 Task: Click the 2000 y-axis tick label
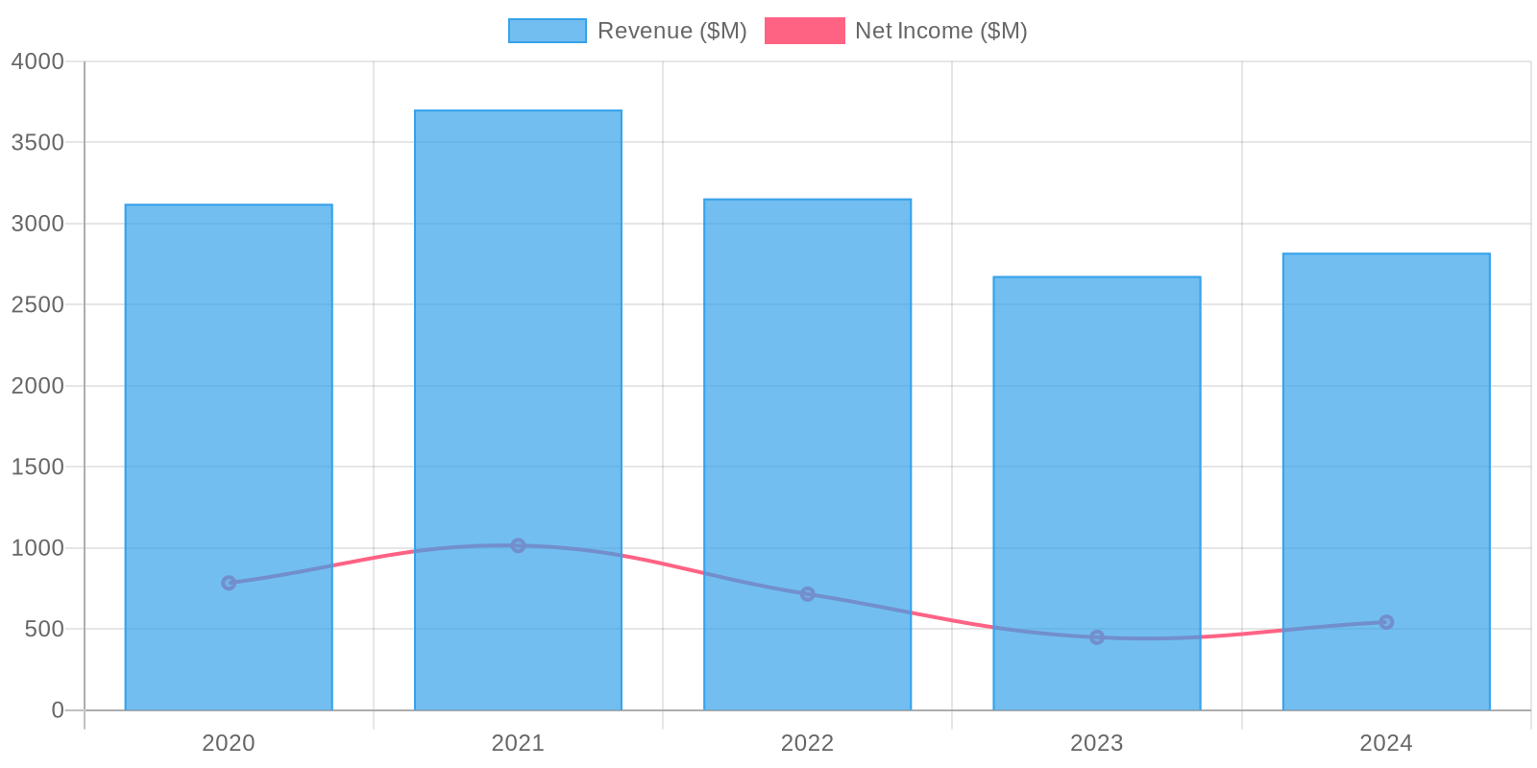tap(38, 386)
